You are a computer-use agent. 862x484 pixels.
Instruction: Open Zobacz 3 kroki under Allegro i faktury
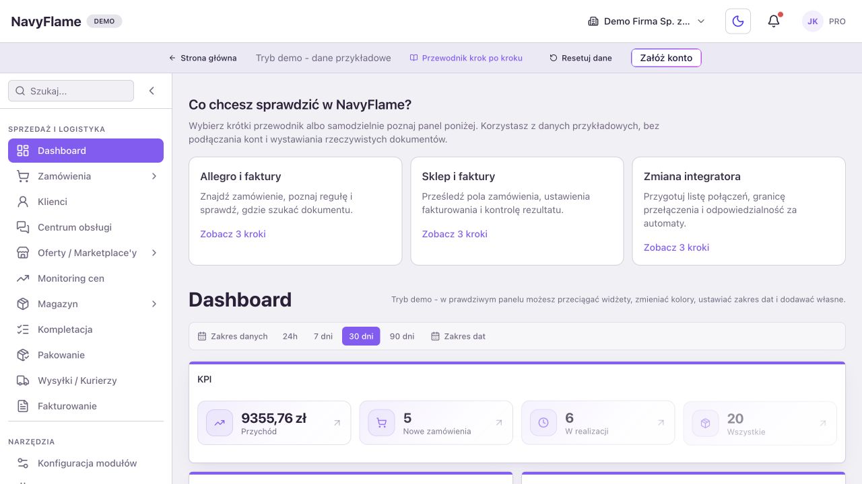point(233,234)
